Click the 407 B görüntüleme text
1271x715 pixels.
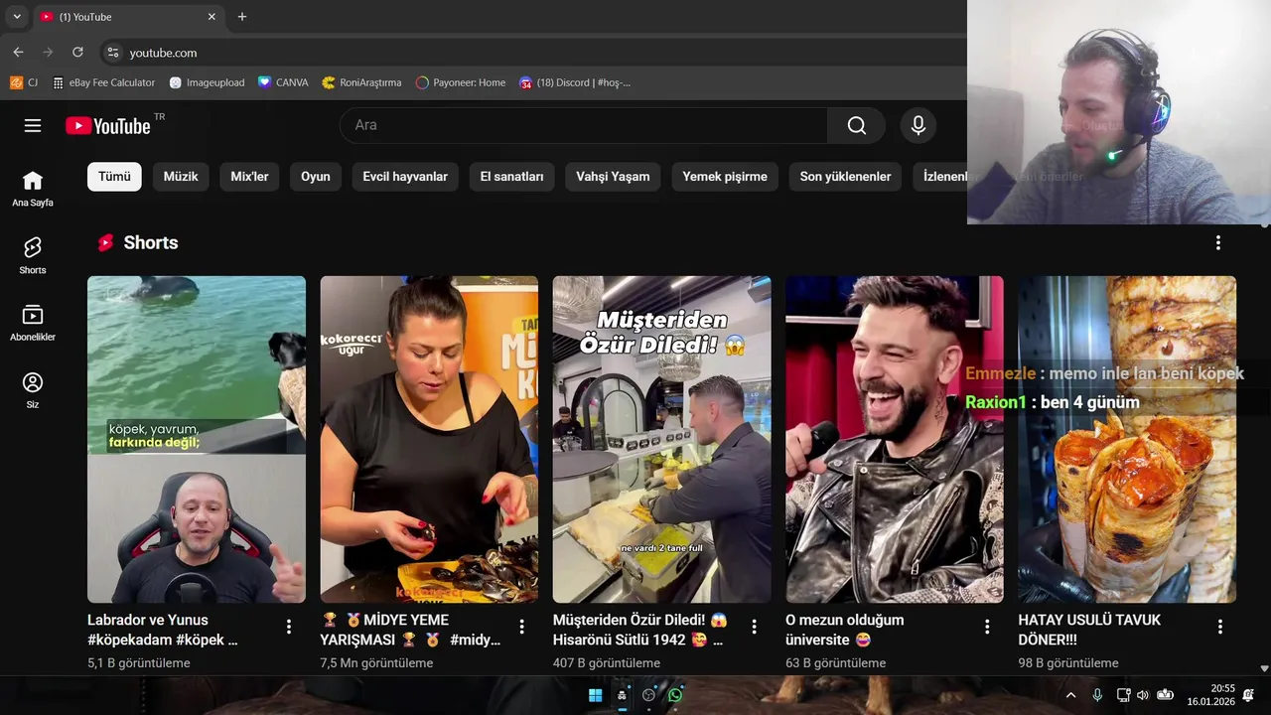click(607, 663)
